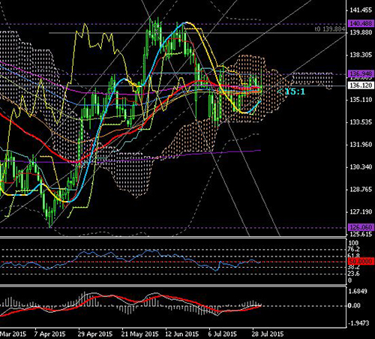Click the 133.535 price axis label
This screenshot has width=375, height=339.
point(361,122)
